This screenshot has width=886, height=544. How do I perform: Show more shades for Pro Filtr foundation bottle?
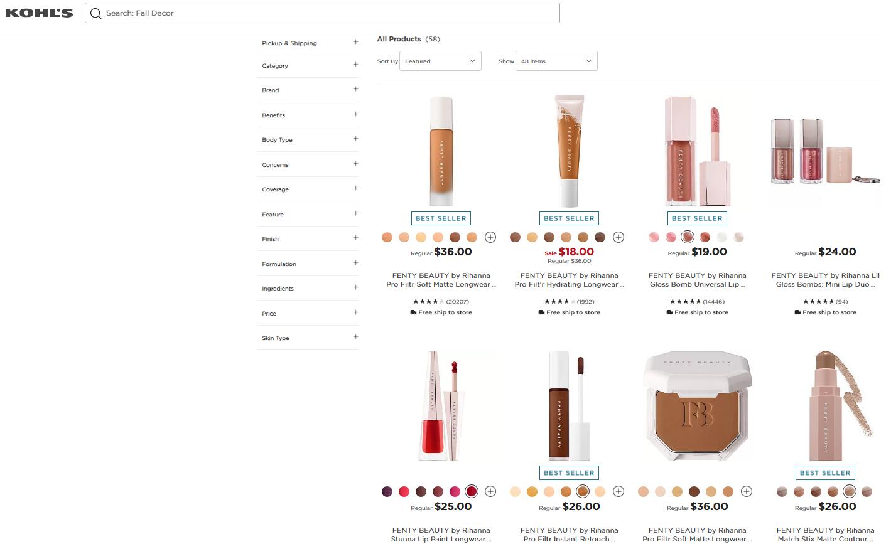[x=490, y=237]
